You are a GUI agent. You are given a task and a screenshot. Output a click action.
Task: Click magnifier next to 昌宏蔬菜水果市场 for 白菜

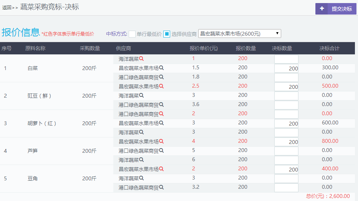[161, 68]
